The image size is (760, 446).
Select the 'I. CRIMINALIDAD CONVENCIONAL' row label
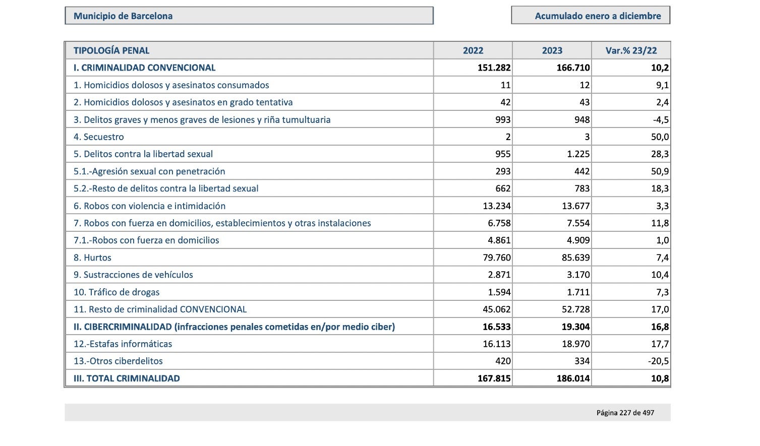point(144,68)
